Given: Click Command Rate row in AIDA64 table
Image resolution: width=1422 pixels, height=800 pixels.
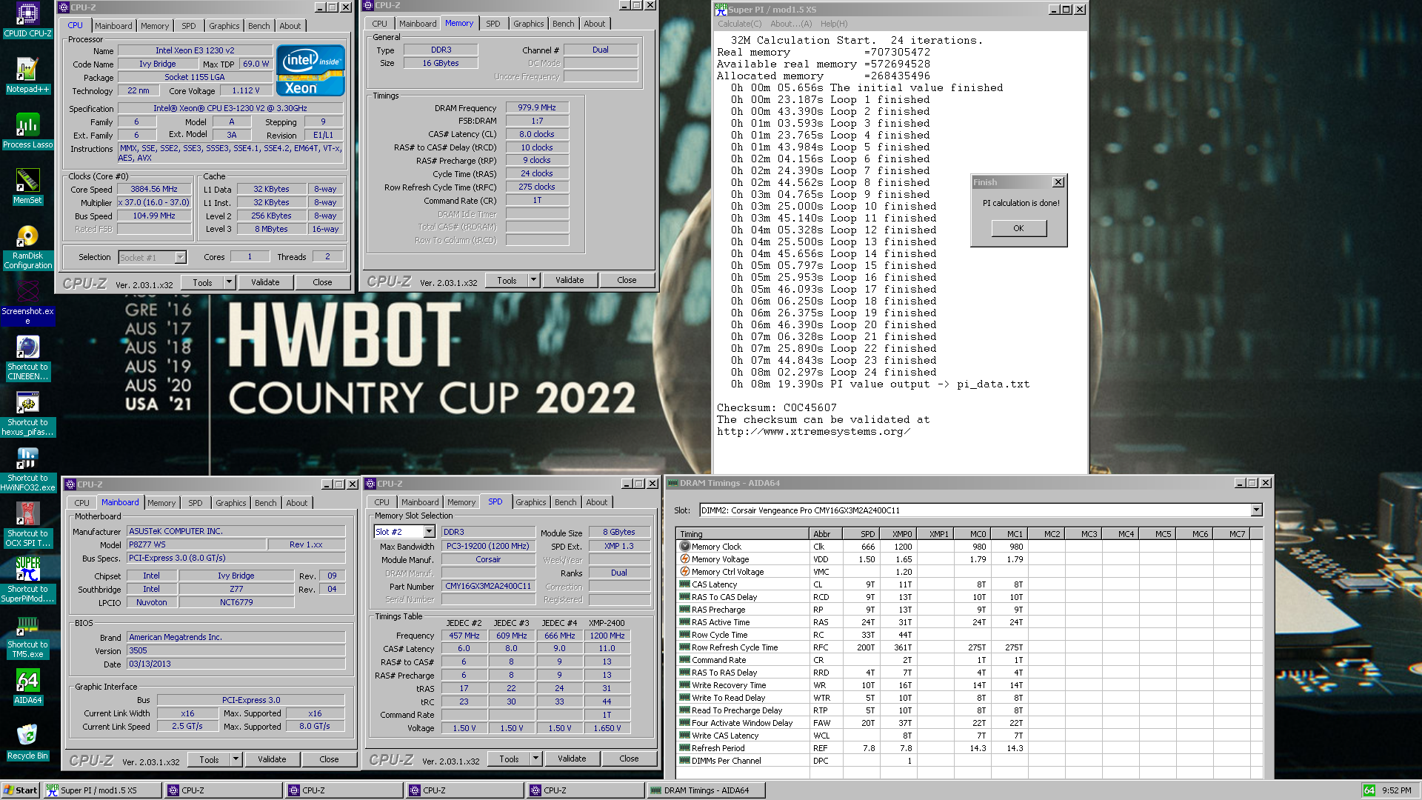Looking at the screenshot, I should pyautogui.click(x=970, y=660).
